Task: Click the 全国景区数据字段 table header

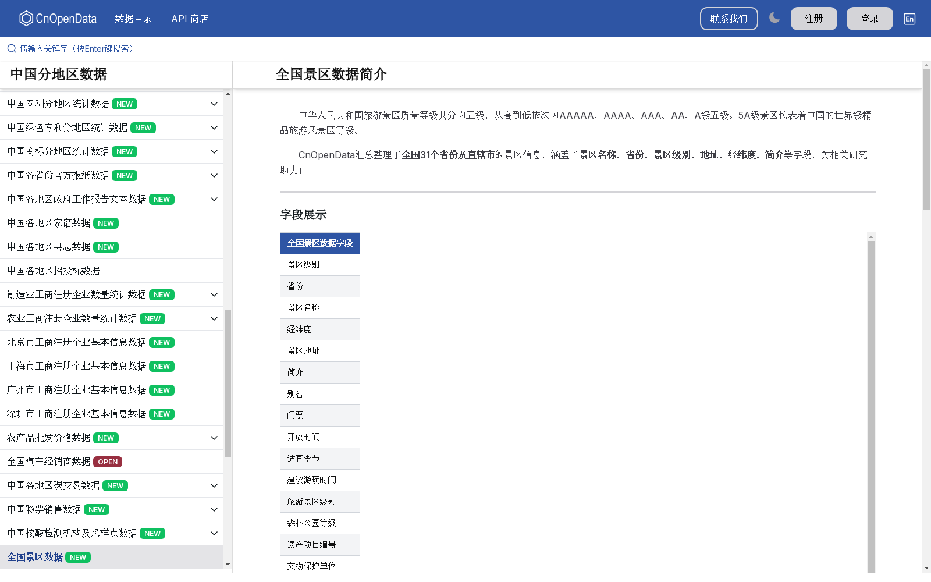Action: (320, 243)
